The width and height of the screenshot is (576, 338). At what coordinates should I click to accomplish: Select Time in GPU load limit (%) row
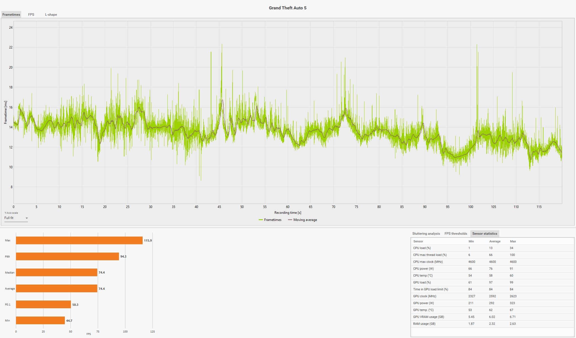coord(492,289)
